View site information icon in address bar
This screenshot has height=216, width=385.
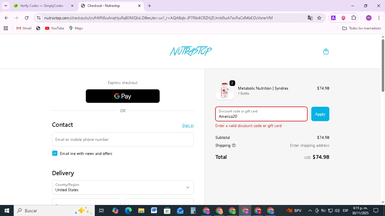(x=39, y=18)
